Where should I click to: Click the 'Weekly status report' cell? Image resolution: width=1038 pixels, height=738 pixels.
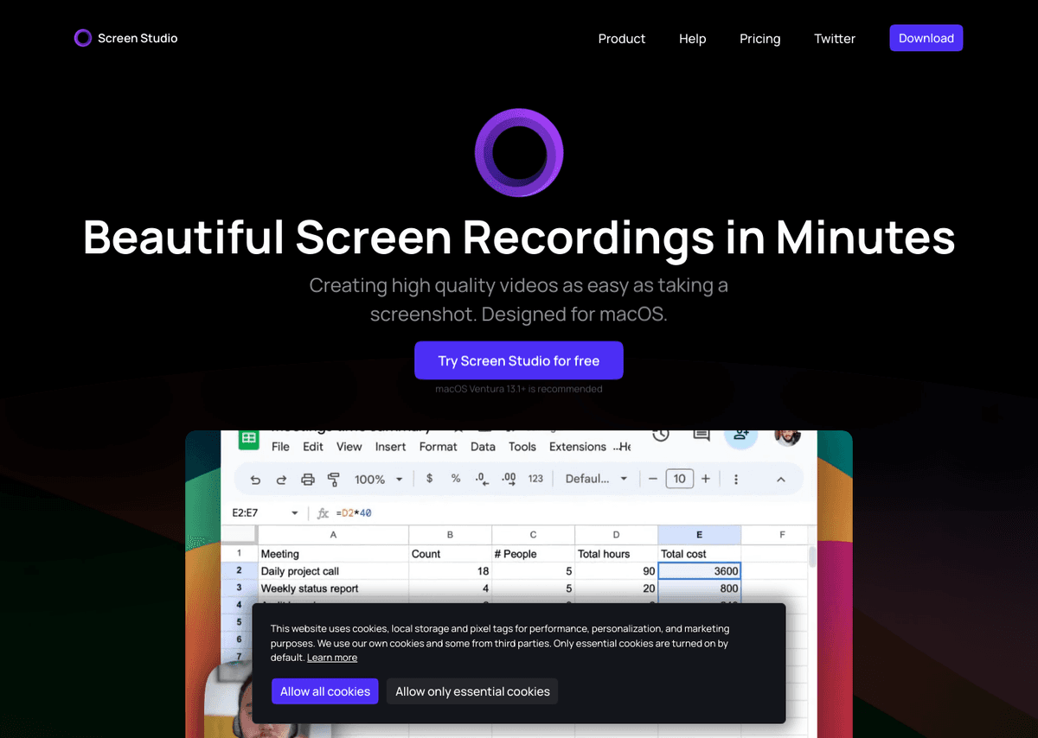(333, 588)
